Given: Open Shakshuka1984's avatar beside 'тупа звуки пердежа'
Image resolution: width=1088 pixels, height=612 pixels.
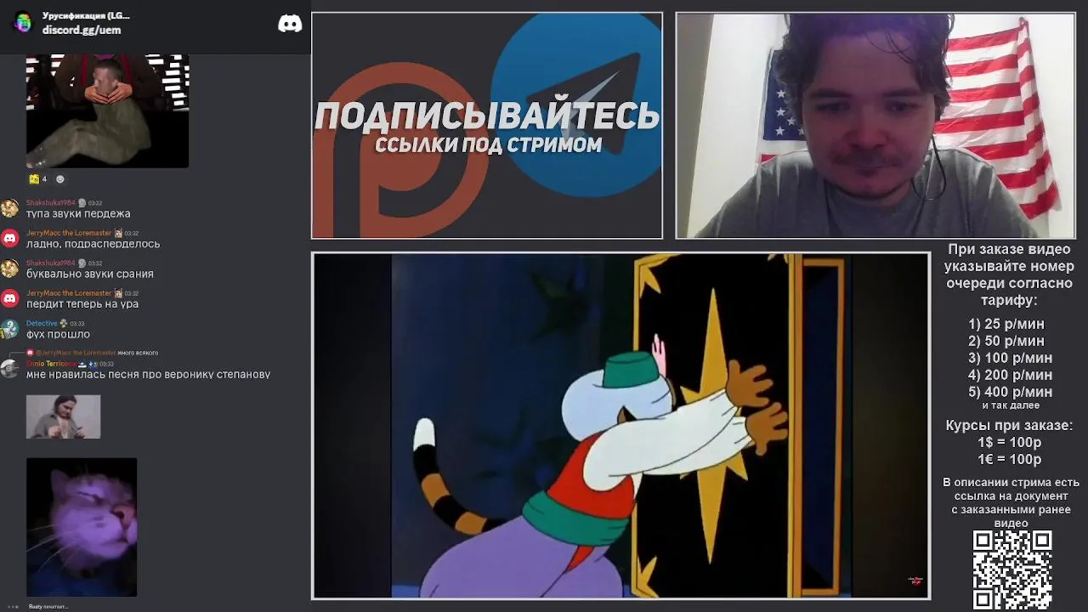Looking at the screenshot, I should 9,208.
